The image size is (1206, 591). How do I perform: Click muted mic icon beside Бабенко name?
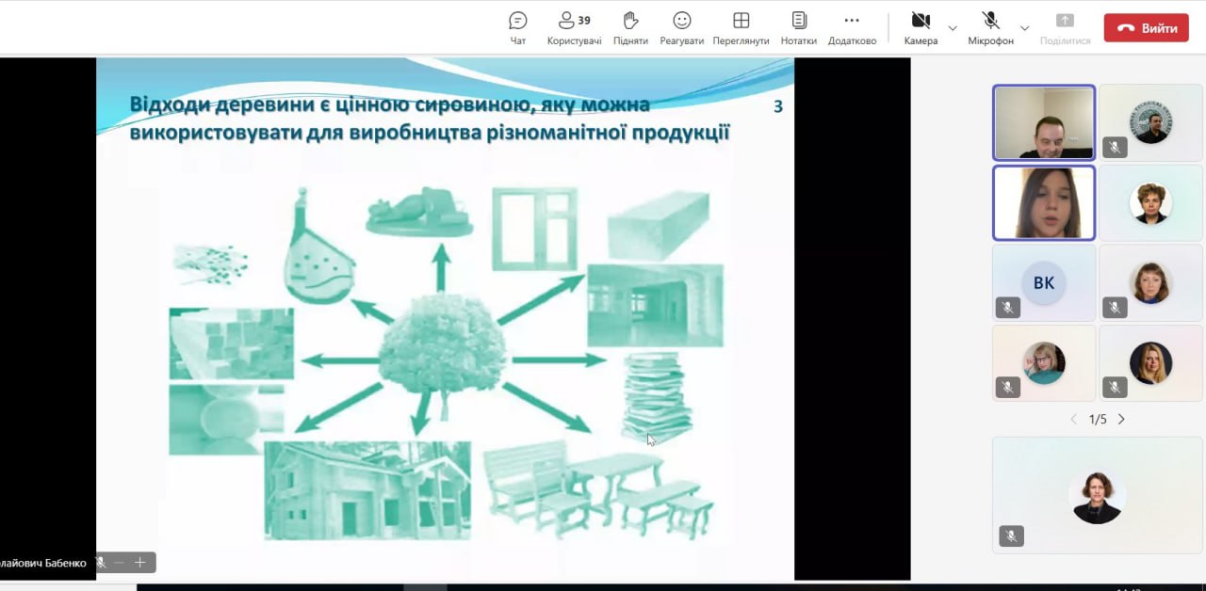coord(101,563)
